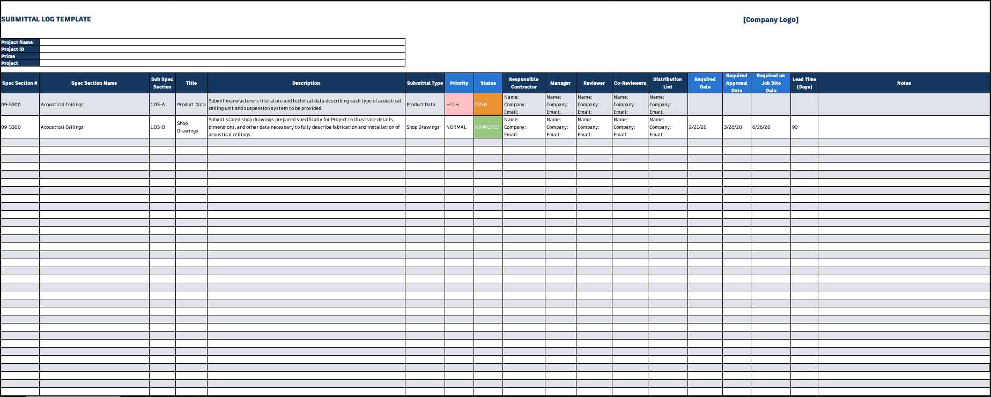Viewport: 991px width, 397px height.
Task: Click the Co-Reviewers column header
Action: coord(630,83)
